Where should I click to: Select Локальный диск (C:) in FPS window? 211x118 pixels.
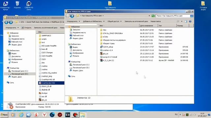[x=79, y=65]
